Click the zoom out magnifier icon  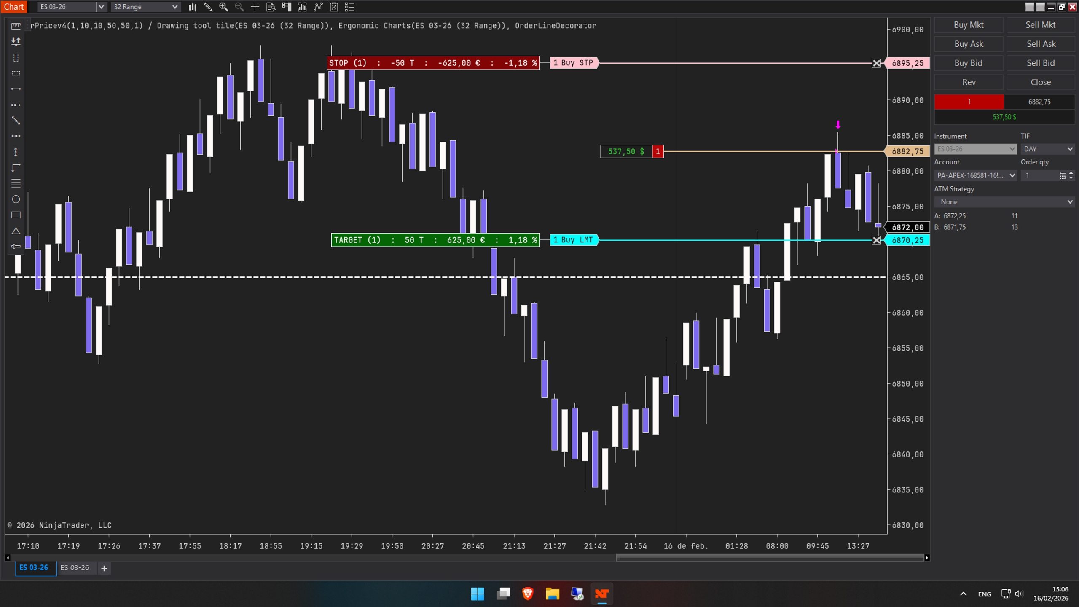(x=239, y=7)
